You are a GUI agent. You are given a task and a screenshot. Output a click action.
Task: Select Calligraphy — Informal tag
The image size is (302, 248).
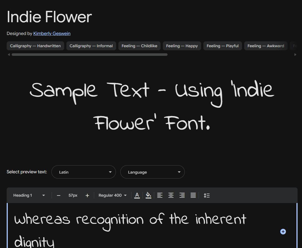pyautogui.click(x=91, y=46)
